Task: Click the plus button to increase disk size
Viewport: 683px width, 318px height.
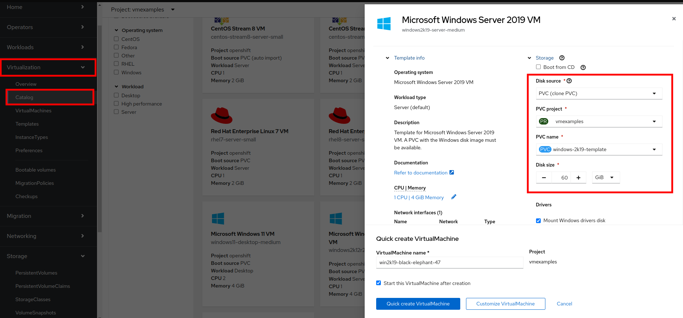Action: [578, 178]
